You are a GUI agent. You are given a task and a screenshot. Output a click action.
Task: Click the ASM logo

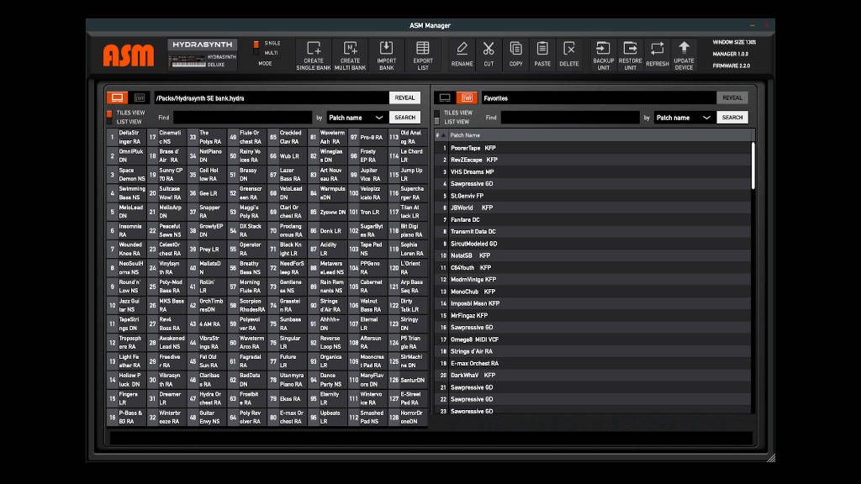pyautogui.click(x=129, y=55)
